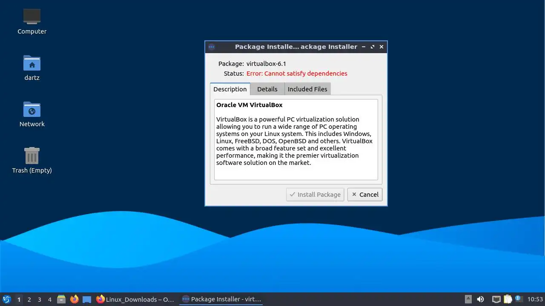Viewport: 545px width, 306px height.
Task: Click inside the VirtualBox description text
Action: (294, 141)
